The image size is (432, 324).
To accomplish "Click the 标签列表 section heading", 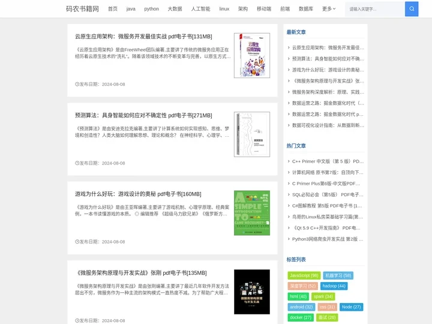I will [x=296, y=260].
